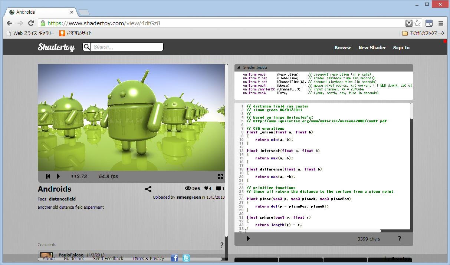
Task: Open the code editor help question mark
Action: [x=400, y=239]
